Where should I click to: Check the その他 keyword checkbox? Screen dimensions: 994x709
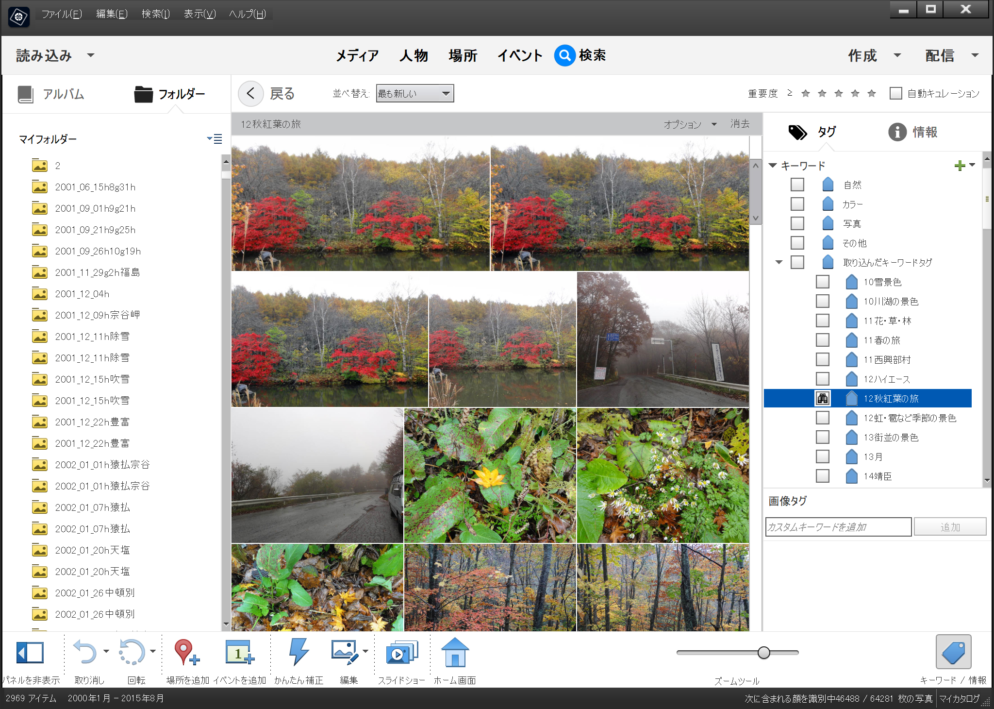click(797, 243)
